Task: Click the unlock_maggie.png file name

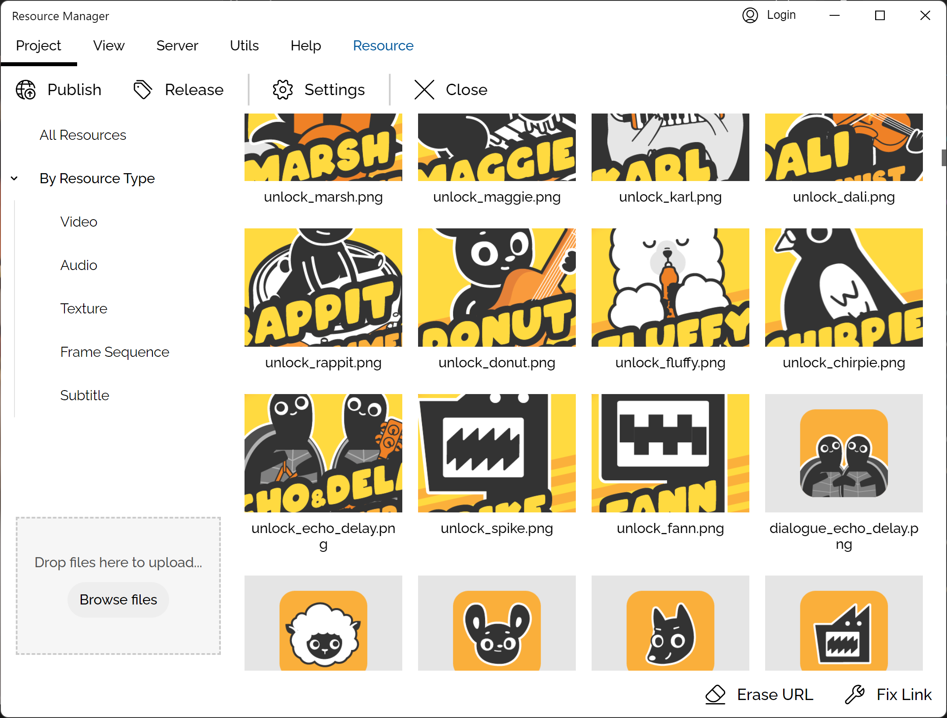Action: point(497,197)
